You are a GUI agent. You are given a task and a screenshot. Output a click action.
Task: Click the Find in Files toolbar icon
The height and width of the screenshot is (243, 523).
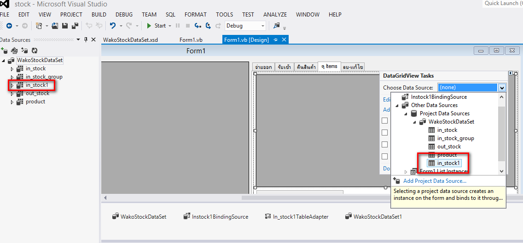tap(277, 25)
